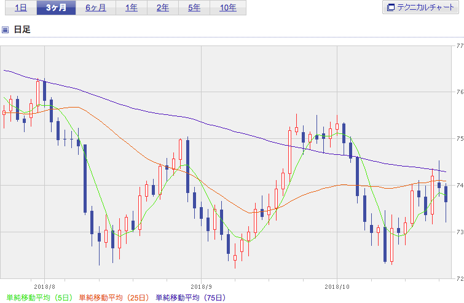Click the square icon beside 日足
The height and width of the screenshot is (303, 464).
5,30
